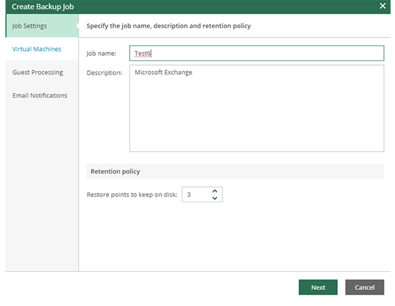395x306 pixels.
Task: Click inside the Description text area
Action: [x=256, y=112]
